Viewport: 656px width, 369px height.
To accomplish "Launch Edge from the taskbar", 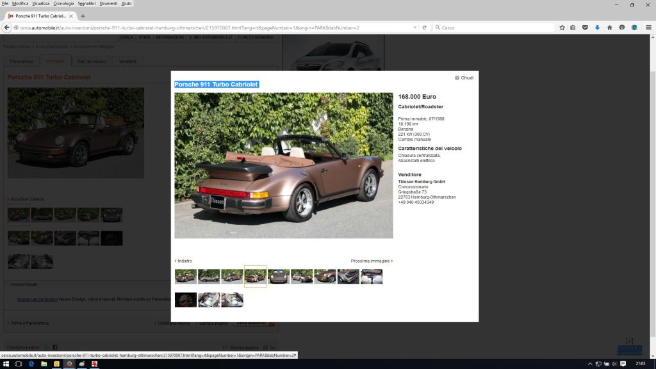I will [x=31, y=364].
